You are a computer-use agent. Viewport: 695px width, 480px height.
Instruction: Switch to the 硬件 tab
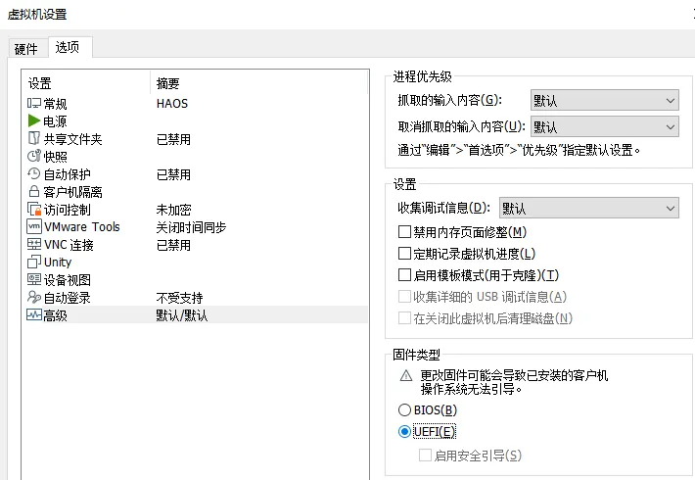tap(26, 49)
